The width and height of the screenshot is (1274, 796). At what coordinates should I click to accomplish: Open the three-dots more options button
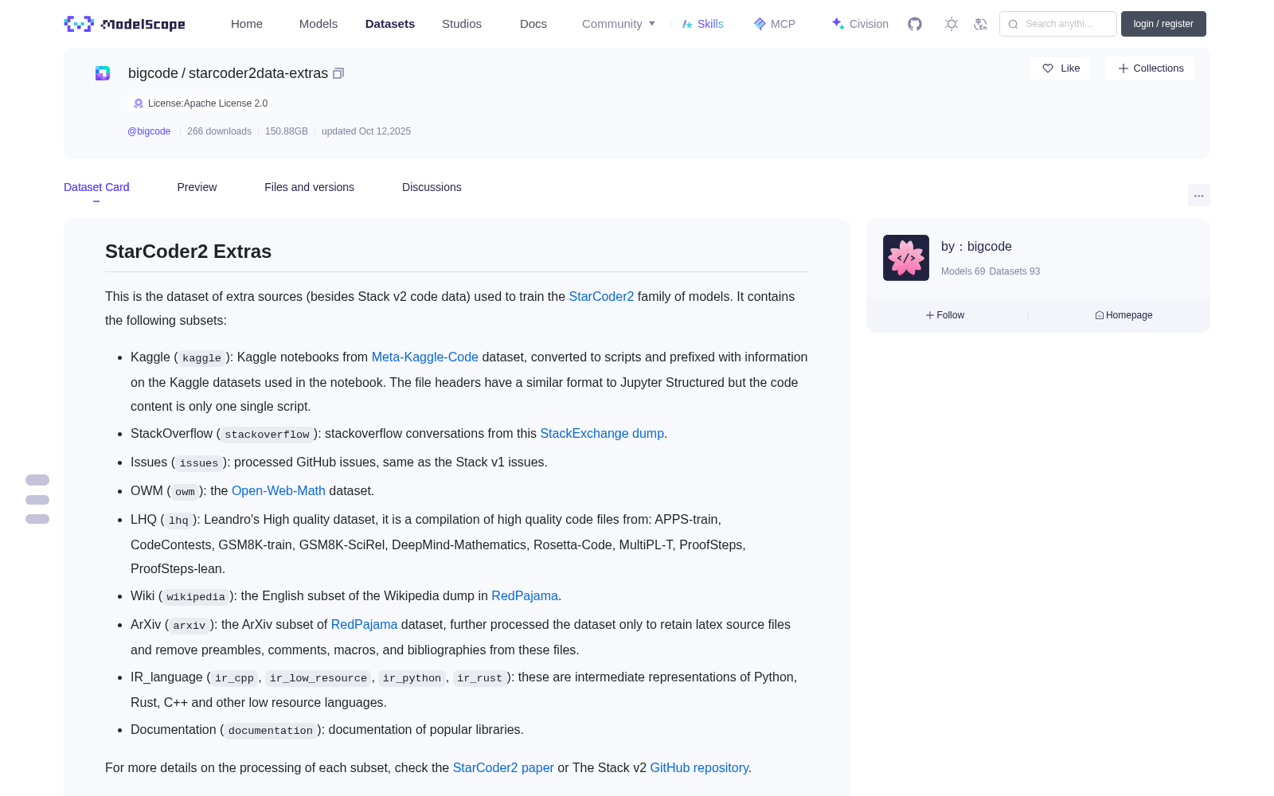pyautogui.click(x=1198, y=195)
